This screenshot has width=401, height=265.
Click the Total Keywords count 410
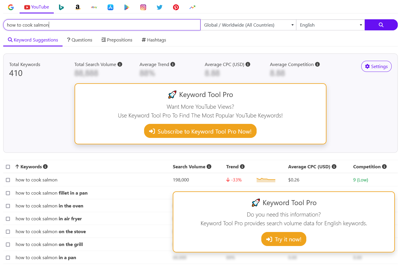pos(16,73)
